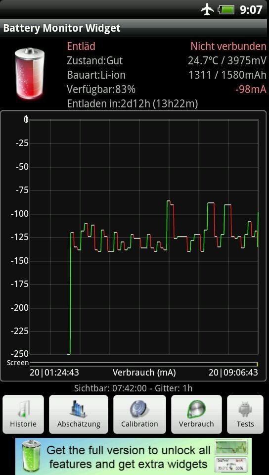Image resolution: width=269 pixels, height=475 pixels.
Task: Tap the Screen timeline bar below the graph
Action: 144,363
